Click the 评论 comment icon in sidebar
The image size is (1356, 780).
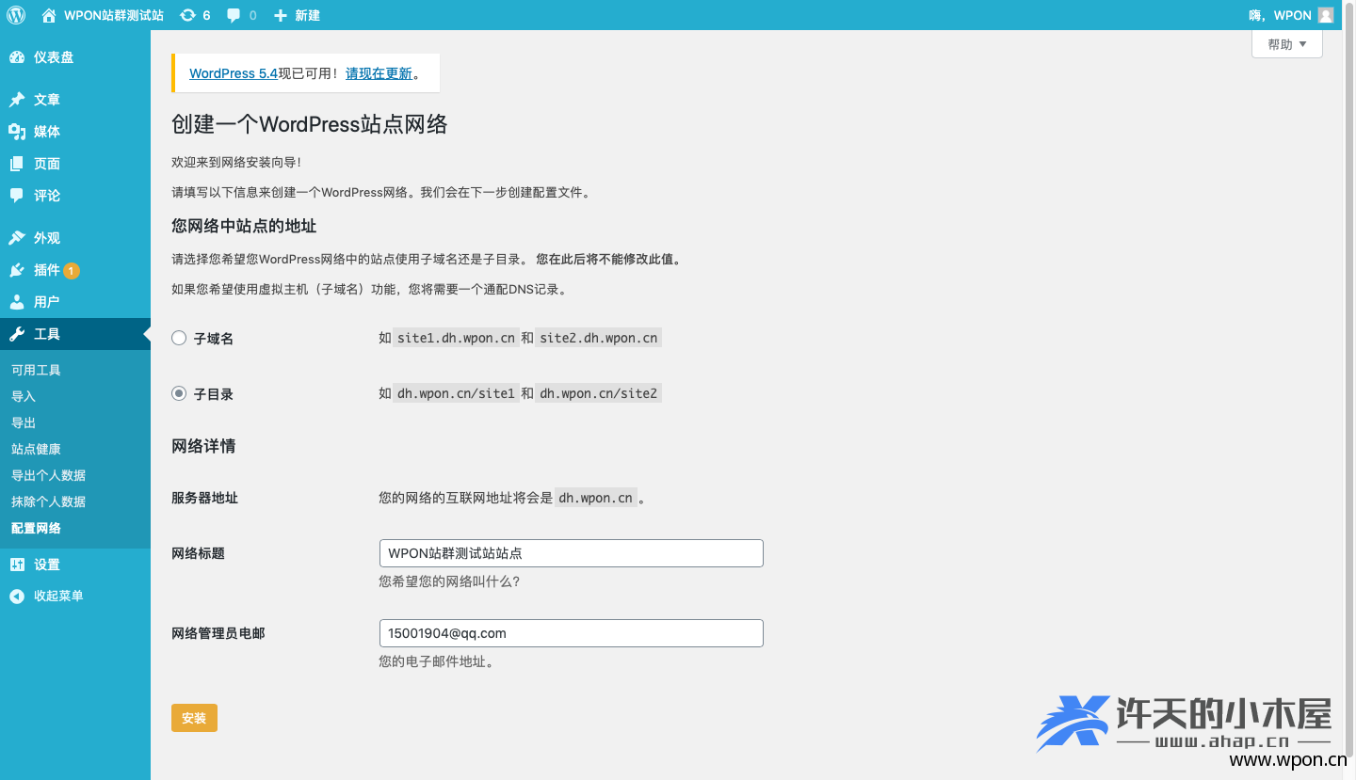coord(17,196)
